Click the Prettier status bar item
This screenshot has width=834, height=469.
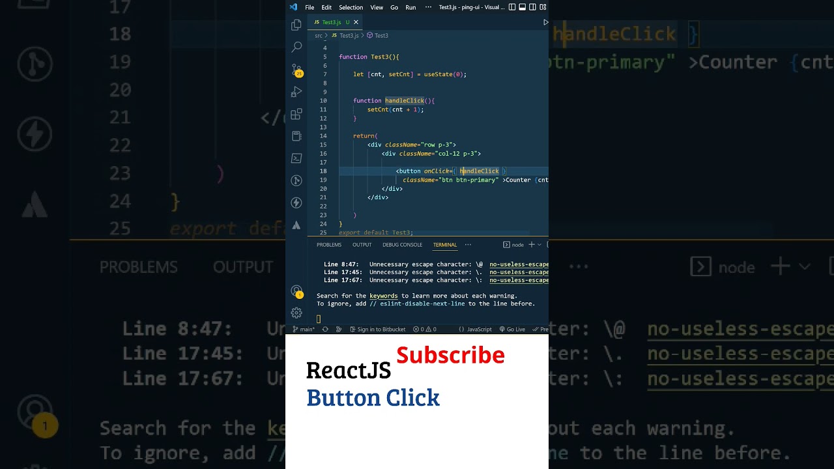click(x=540, y=330)
